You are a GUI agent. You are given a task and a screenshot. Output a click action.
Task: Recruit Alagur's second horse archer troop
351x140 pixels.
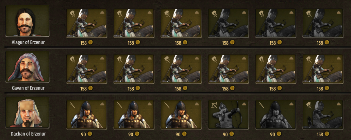point(134,23)
